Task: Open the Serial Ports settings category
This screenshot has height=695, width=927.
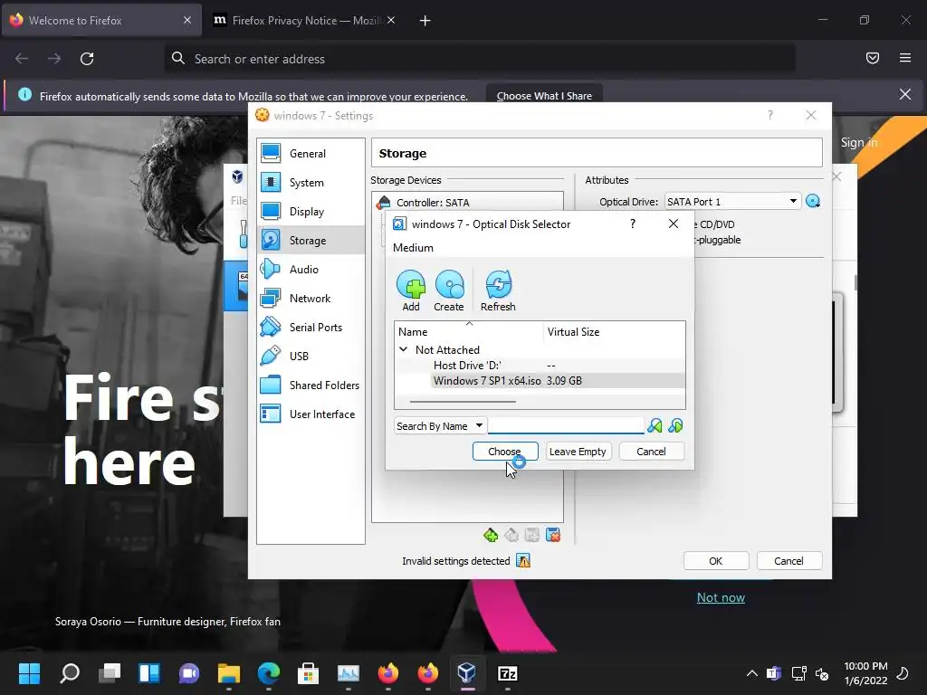Action: [311, 328]
